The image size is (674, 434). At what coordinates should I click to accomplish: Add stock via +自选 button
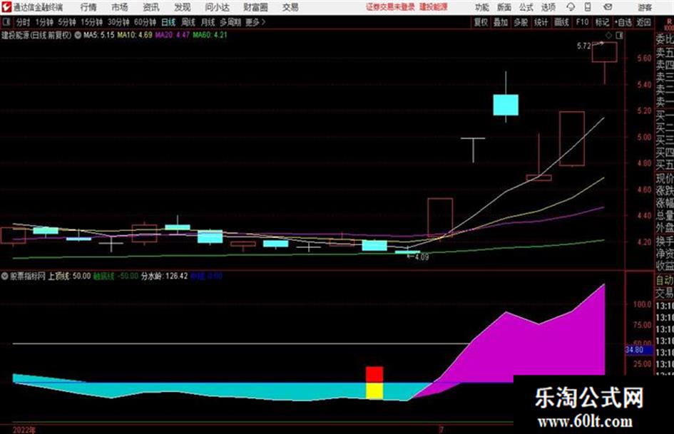(623, 22)
